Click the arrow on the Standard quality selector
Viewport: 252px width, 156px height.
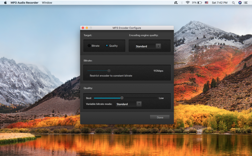click(x=158, y=46)
